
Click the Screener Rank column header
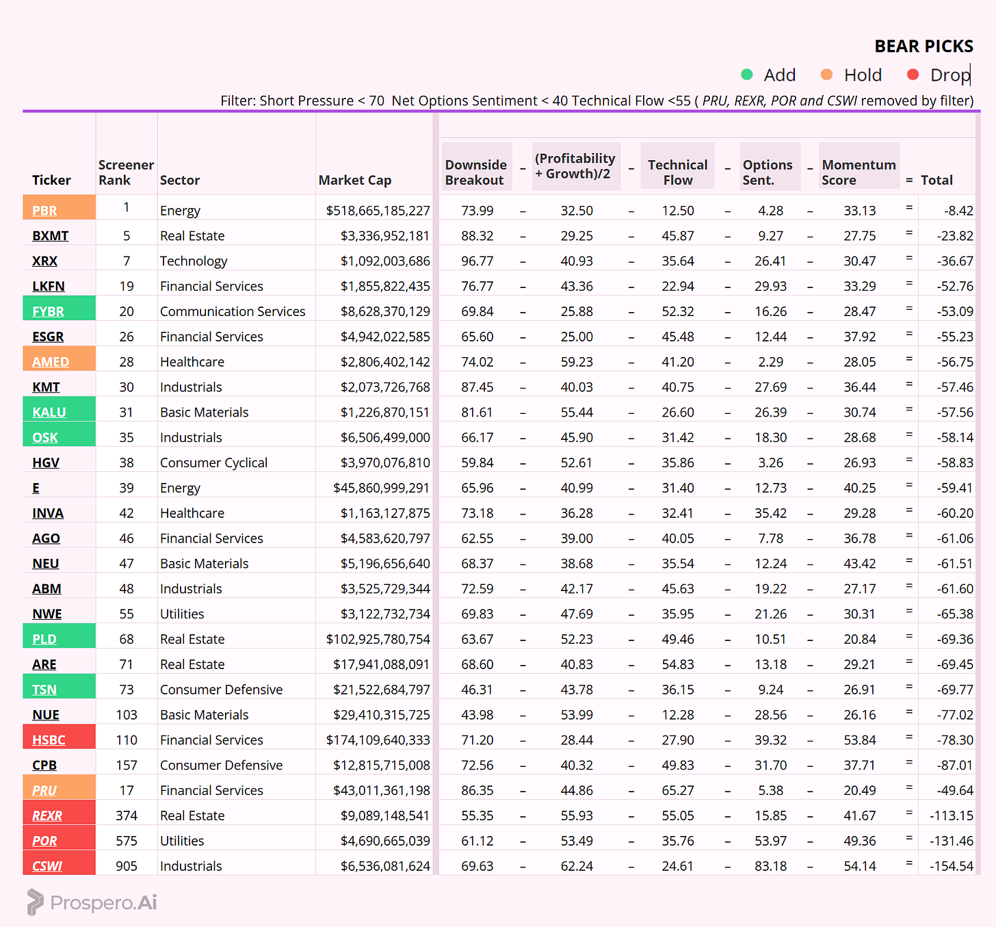(x=126, y=172)
